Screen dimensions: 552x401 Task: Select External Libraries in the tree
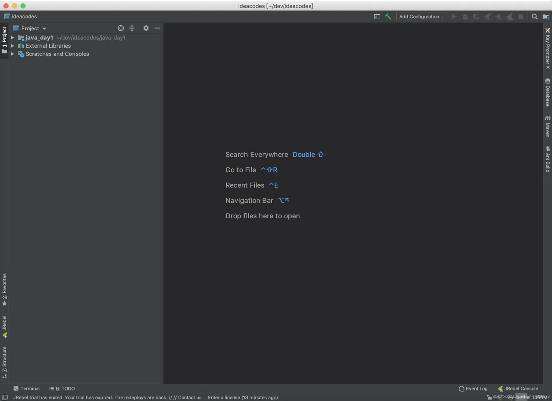click(48, 46)
